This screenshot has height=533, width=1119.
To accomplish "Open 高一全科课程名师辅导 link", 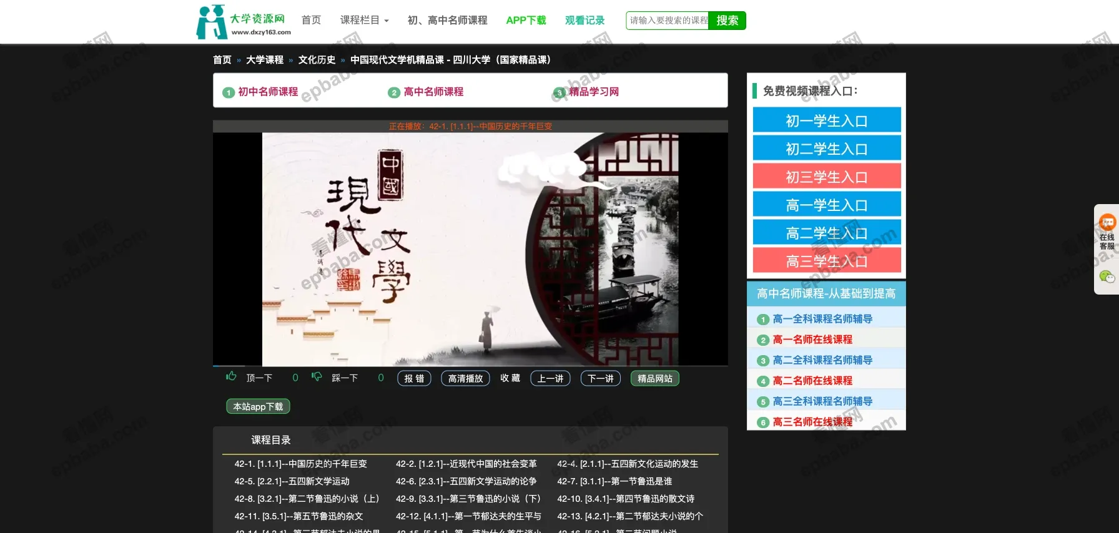I will [x=822, y=319].
